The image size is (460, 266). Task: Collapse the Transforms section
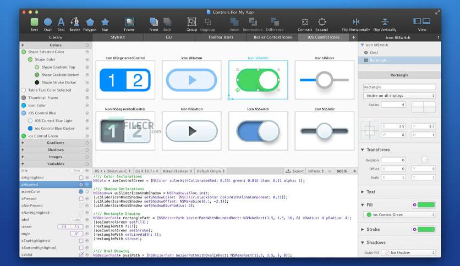(x=363, y=149)
